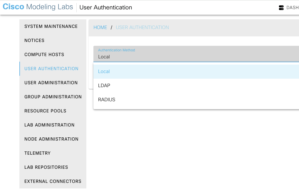The width and height of the screenshot is (299, 194).
Task: Click the HOME breadcrumb link
Action: tap(100, 28)
